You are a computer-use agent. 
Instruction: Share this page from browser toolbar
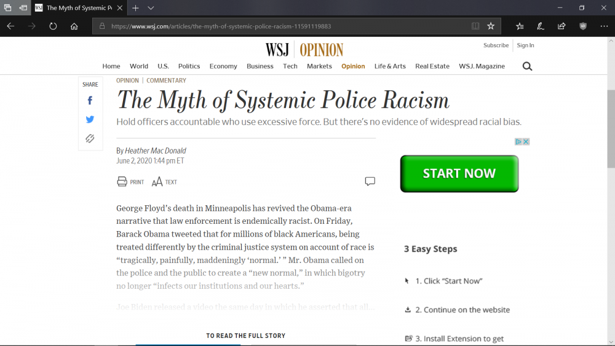pos(561,26)
